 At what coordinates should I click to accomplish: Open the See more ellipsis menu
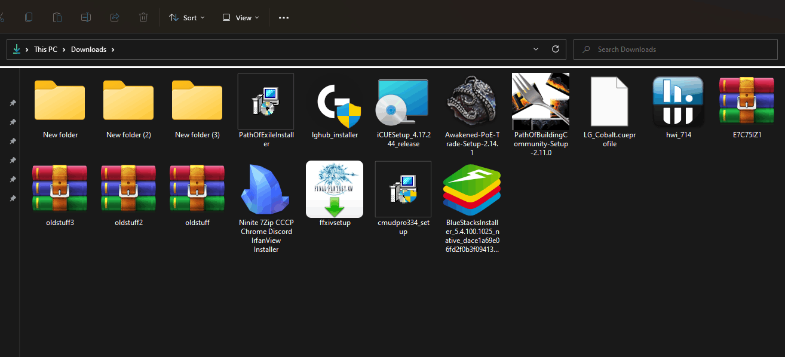click(x=284, y=17)
